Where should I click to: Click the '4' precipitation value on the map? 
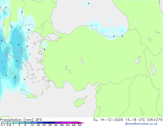[17, 61]
